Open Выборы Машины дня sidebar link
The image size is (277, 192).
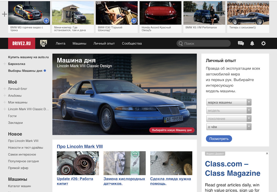tap(25, 71)
